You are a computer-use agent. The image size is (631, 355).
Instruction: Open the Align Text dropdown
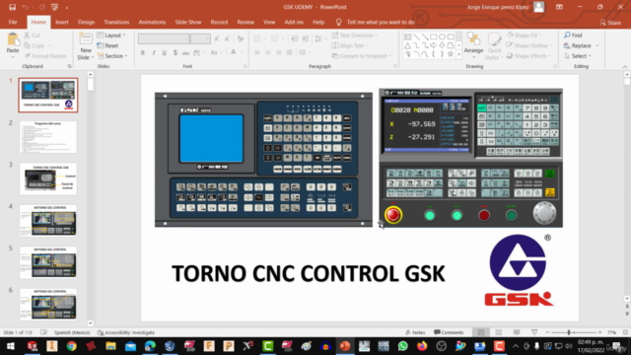pos(350,45)
